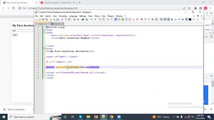Viewport: 214px width, 120px height.
Task: Toggle Show All Characters pilcrow icon
Action: tap(112, 19)
